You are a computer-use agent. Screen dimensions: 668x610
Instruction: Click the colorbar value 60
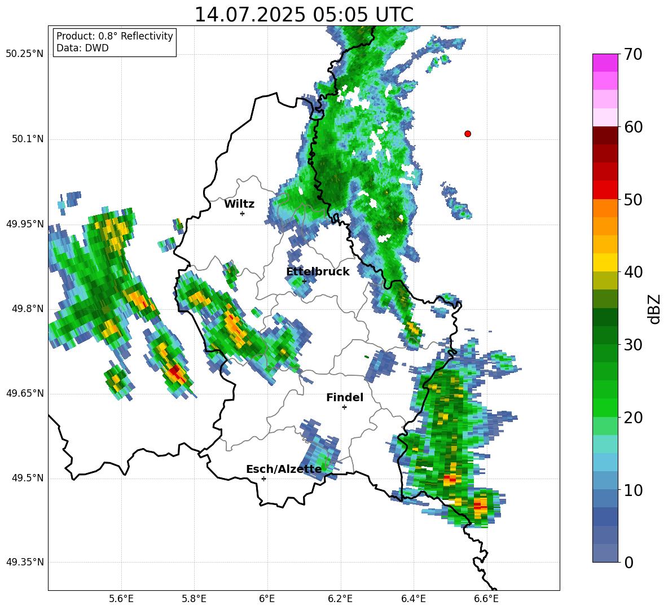click(x=634, y=127)
